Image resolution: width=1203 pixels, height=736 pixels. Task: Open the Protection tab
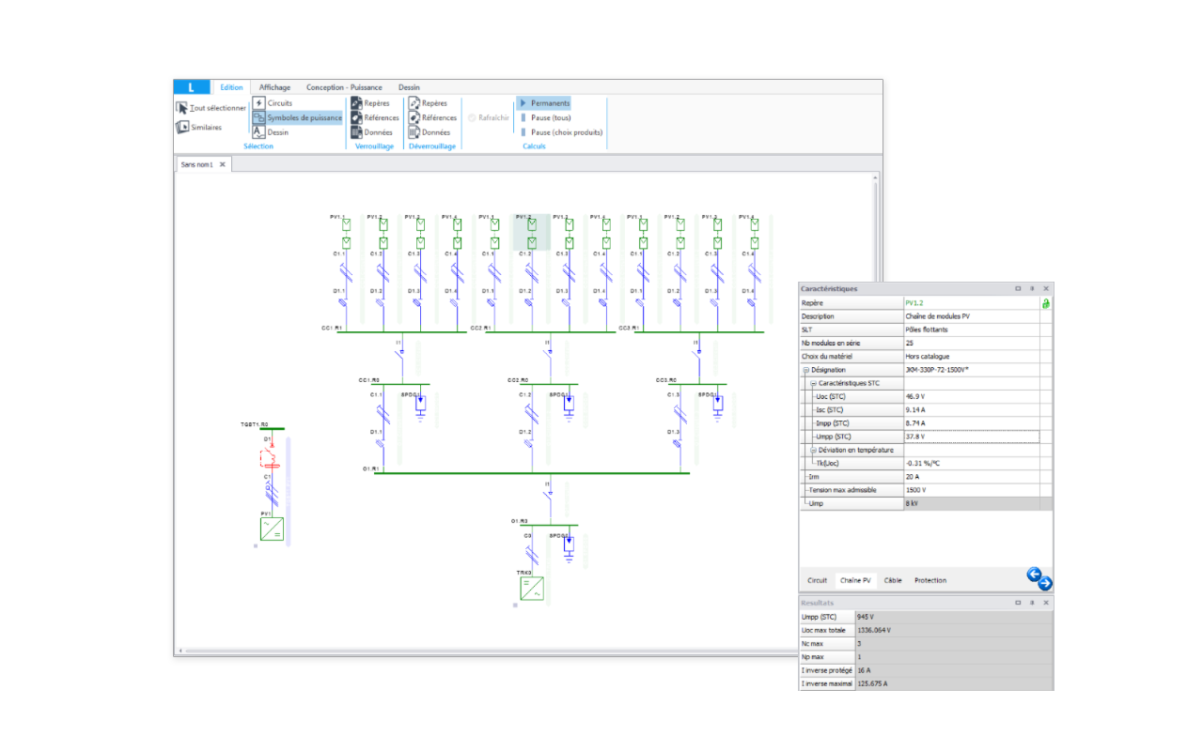pos(930,580)
